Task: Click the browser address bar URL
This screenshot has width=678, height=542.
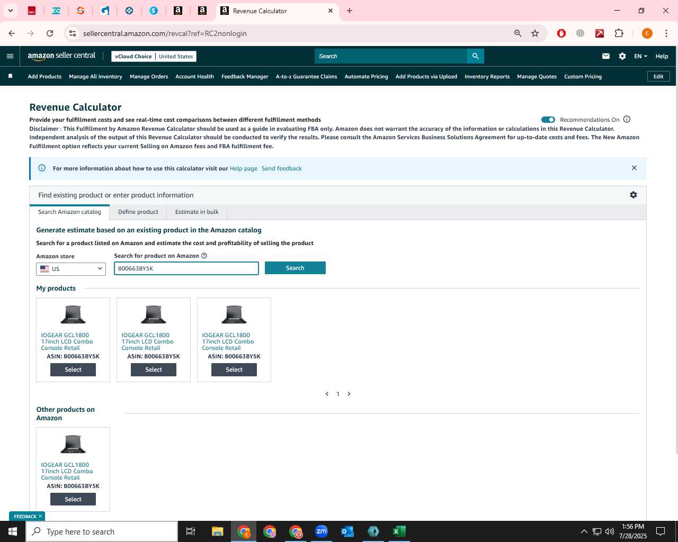Action: (x=165, y=33)
